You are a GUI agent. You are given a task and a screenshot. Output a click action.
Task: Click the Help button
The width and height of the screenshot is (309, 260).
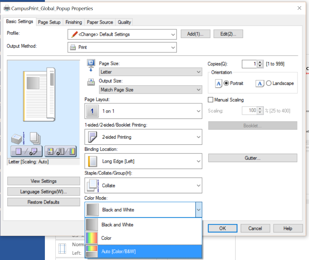288,228
